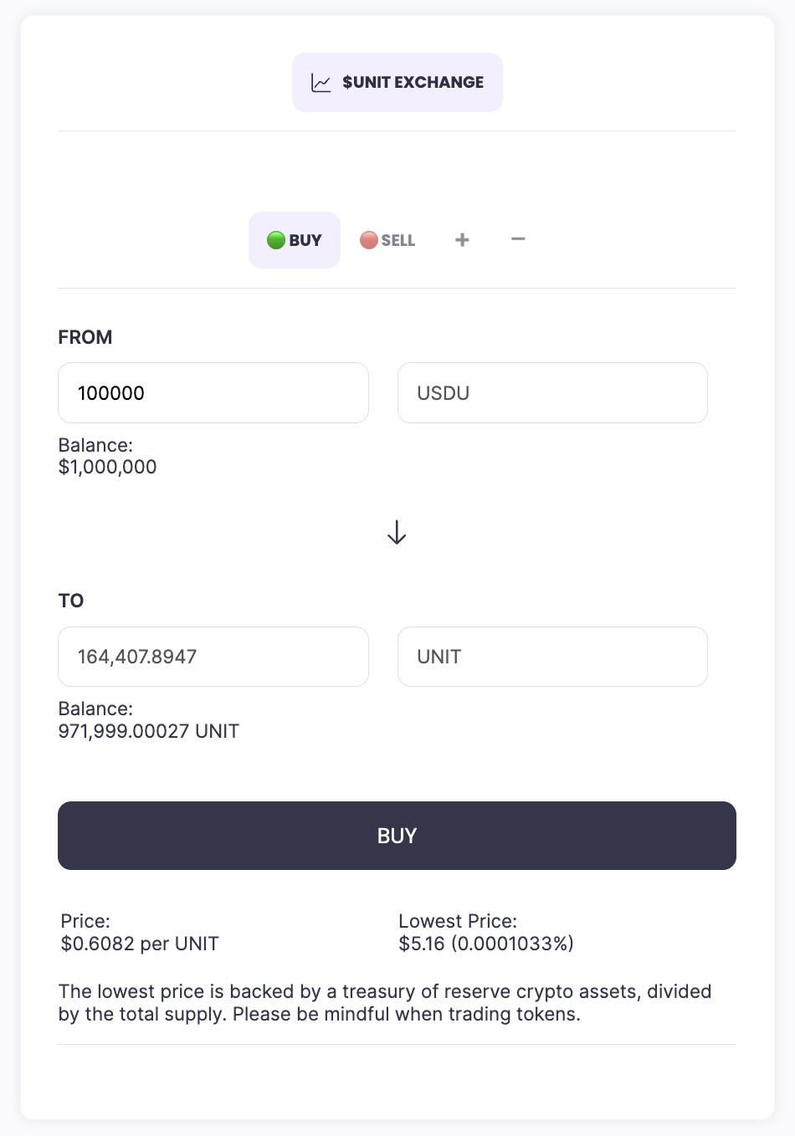795x1136 pixels.
Task: Open the $UNIT EXCHANGE header tab
Action: 397,82
